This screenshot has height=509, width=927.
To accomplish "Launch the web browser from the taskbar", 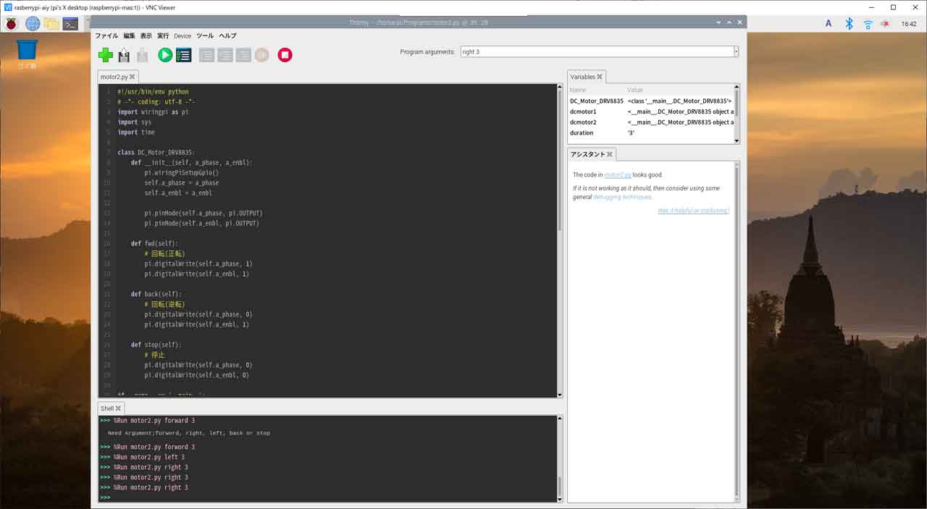I will point(32,22).
